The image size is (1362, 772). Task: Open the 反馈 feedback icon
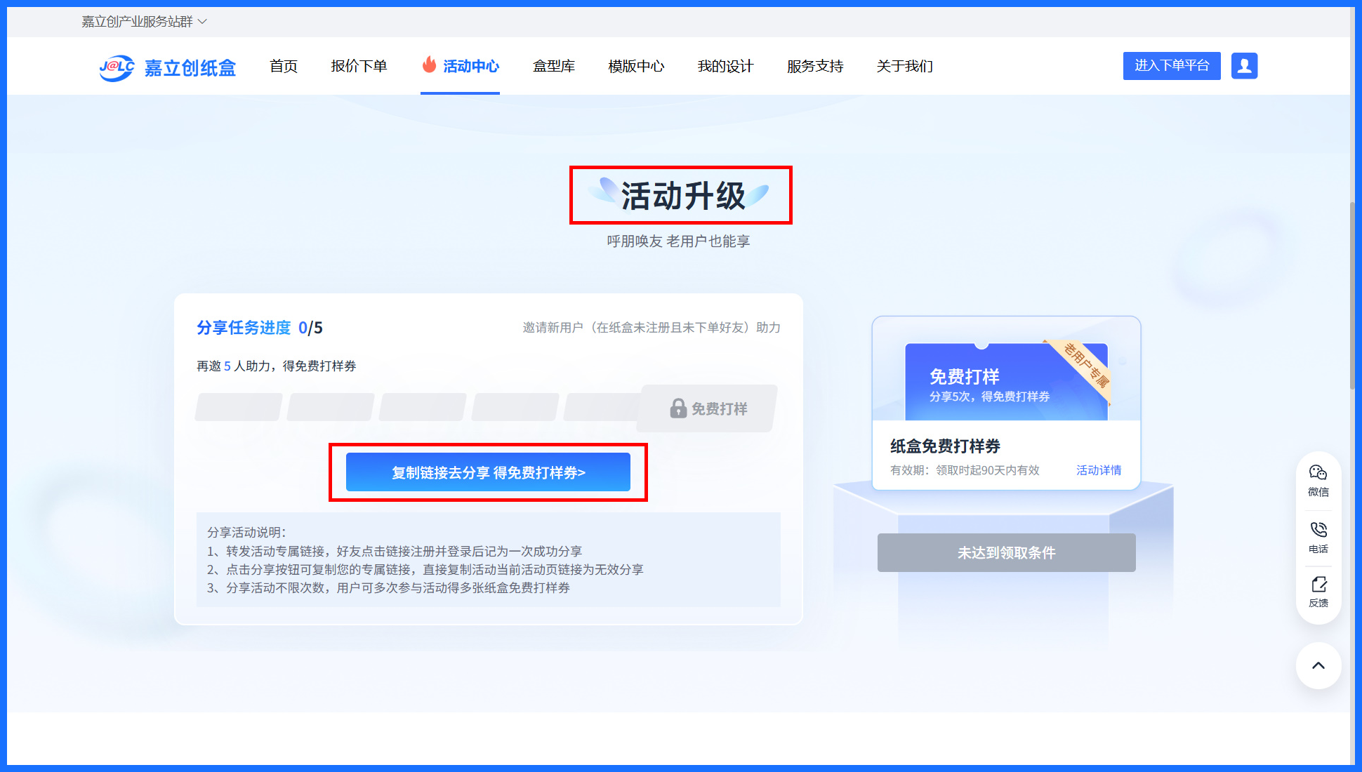tap(1318, 592)
